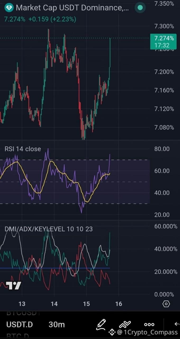Open chart settings hexagon icon
The height and width of the screenshot is (339, 180).
pyautogui.click(x=166, y=304)
